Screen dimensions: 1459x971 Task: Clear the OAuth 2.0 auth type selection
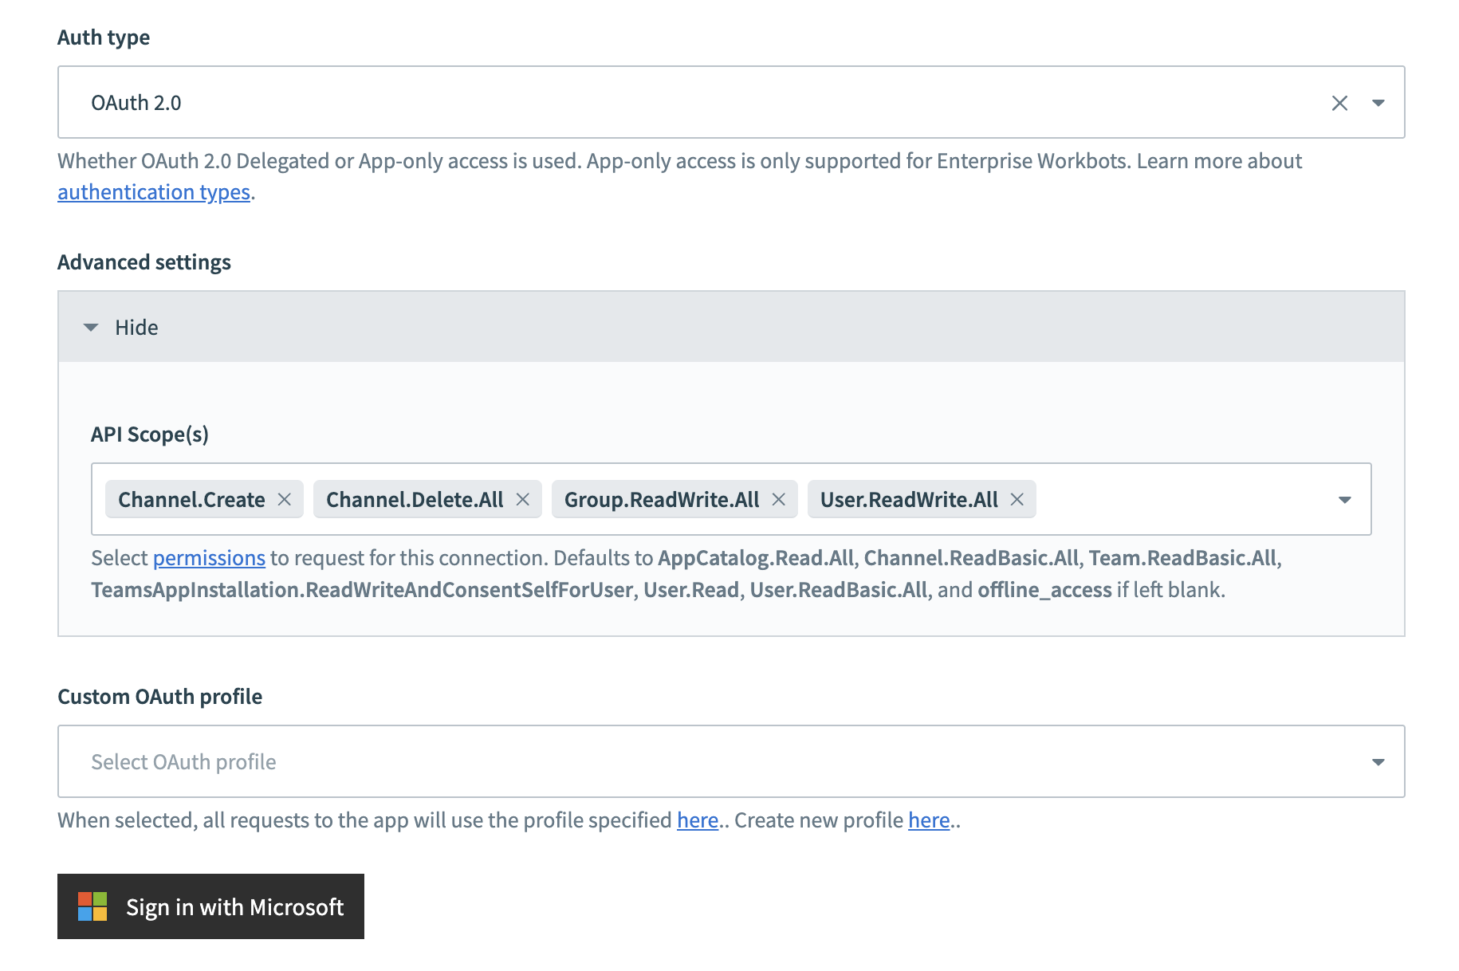pyautogui.click(x=1339, y=102)
